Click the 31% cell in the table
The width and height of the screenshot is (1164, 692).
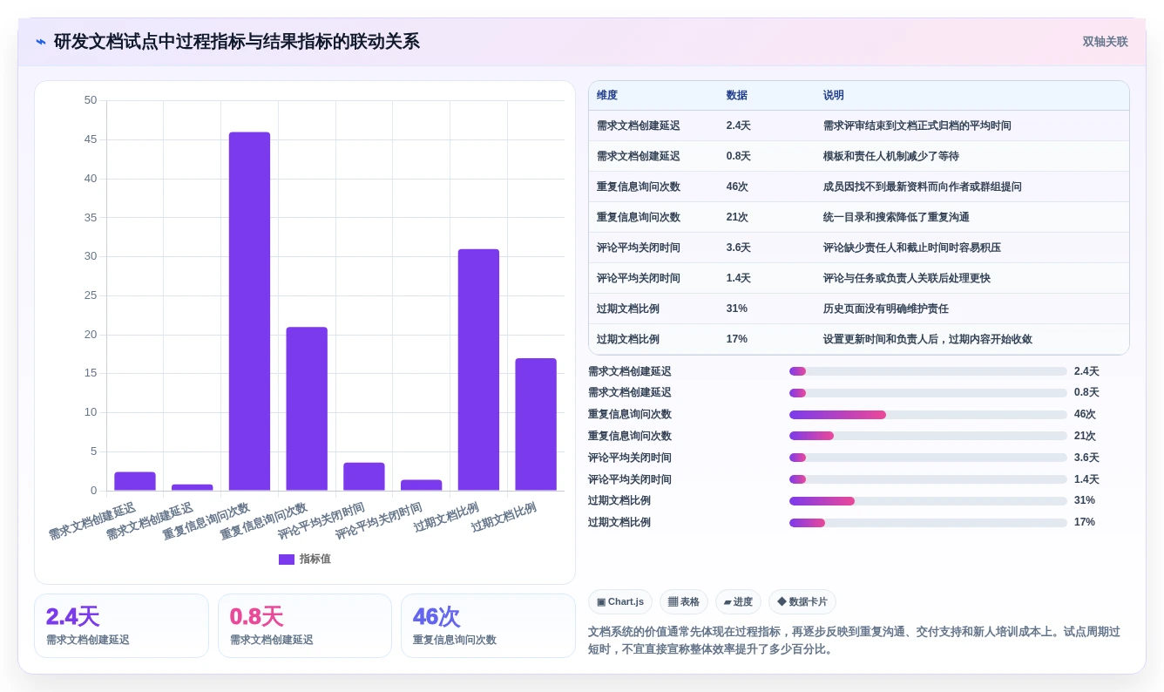click(737, 309)
